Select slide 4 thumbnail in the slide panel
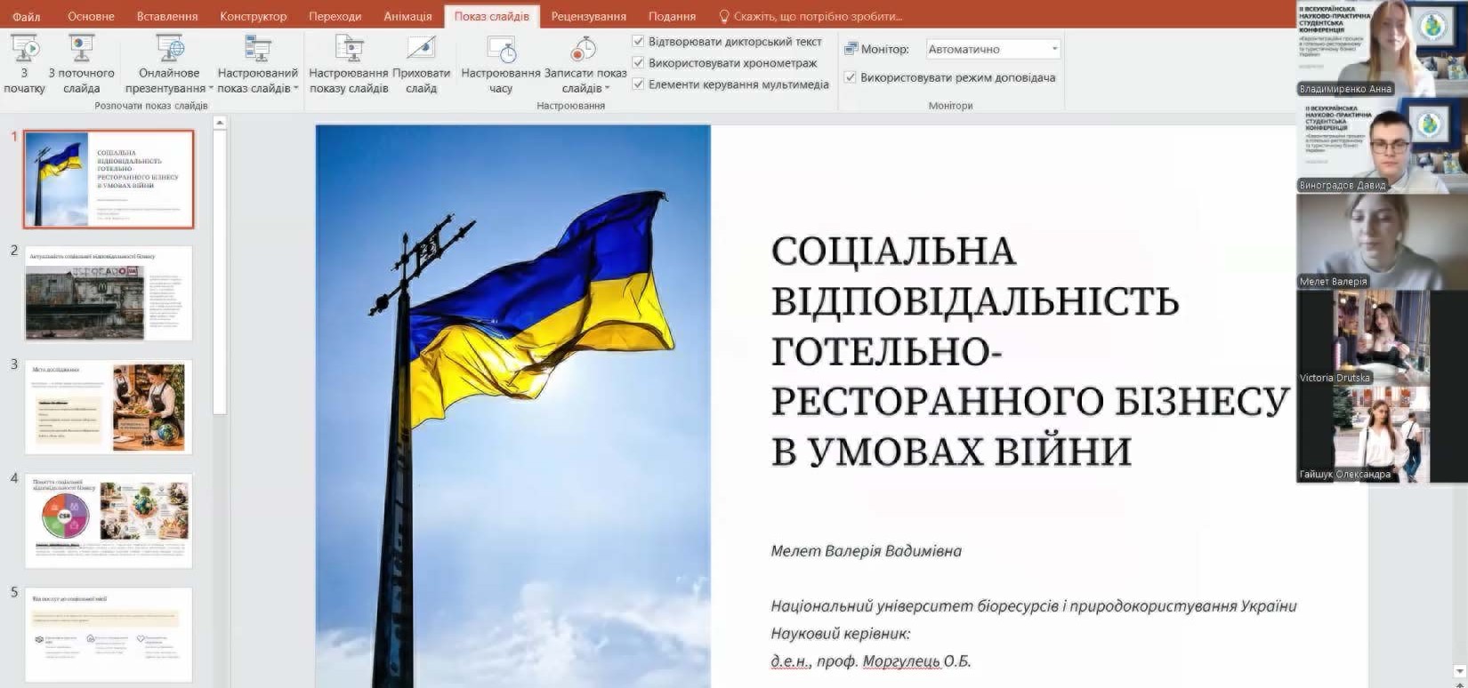Screen dimensions: 1468x688 pos(109,520)
